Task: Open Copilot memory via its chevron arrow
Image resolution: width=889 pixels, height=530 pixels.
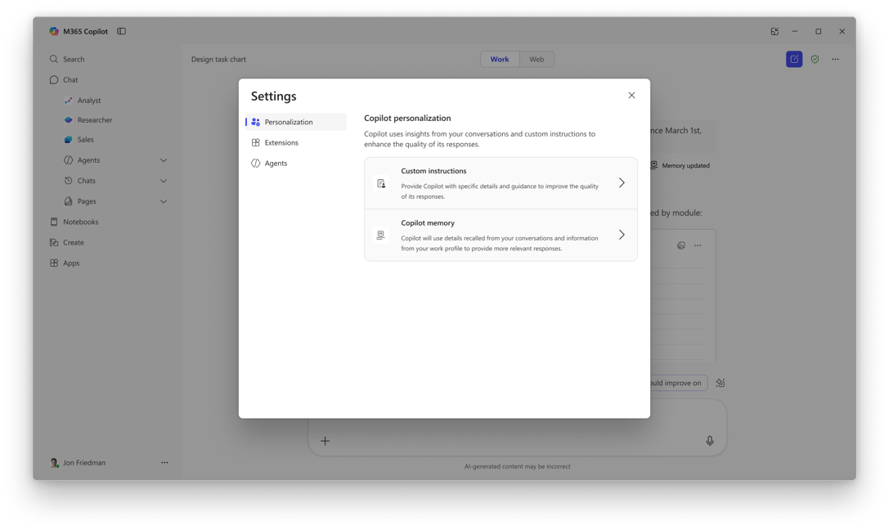Action: (x=622, y=236)
